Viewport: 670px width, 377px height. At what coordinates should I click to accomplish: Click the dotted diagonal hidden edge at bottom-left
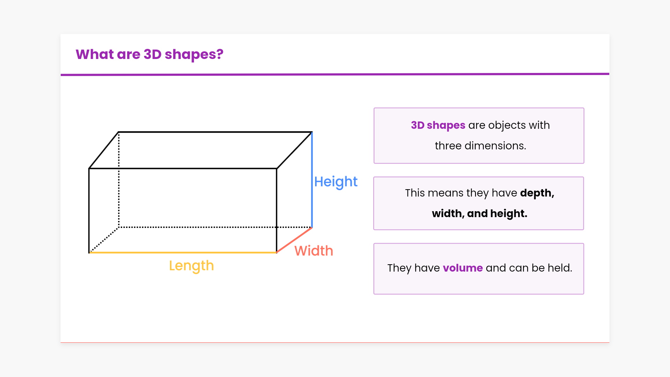[x=104, y=240]
